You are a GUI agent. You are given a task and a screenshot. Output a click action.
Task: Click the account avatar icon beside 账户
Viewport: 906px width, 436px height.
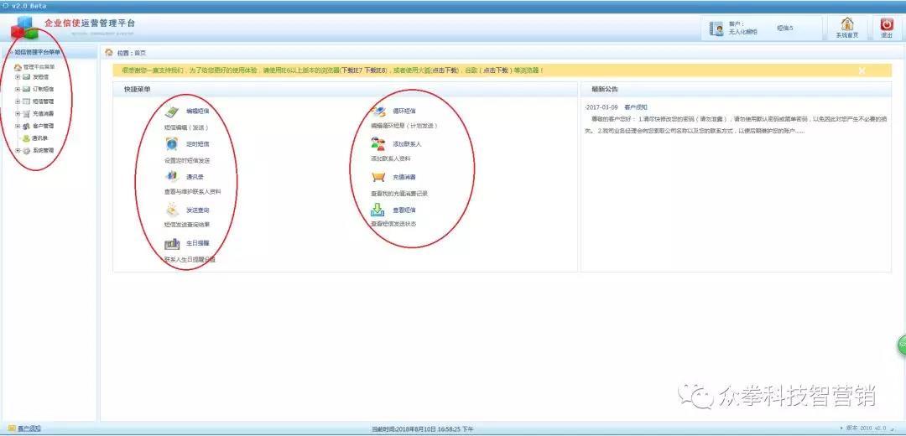point(717,29)
